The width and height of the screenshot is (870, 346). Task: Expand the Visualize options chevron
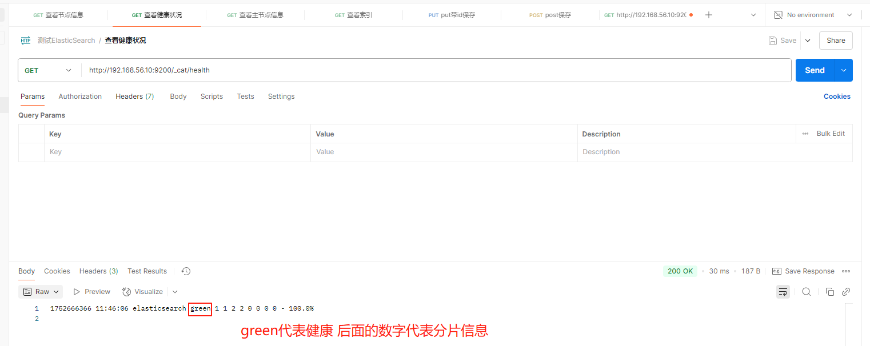point(175,292)
